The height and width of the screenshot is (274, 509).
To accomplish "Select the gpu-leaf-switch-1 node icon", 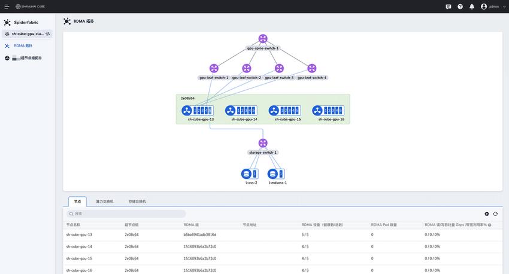I will coord(214,68).
